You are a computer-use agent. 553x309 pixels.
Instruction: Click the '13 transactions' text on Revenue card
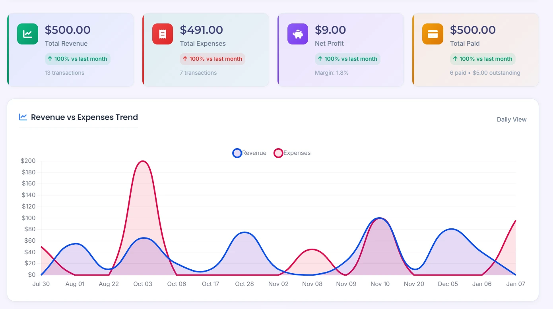[65, 73]
